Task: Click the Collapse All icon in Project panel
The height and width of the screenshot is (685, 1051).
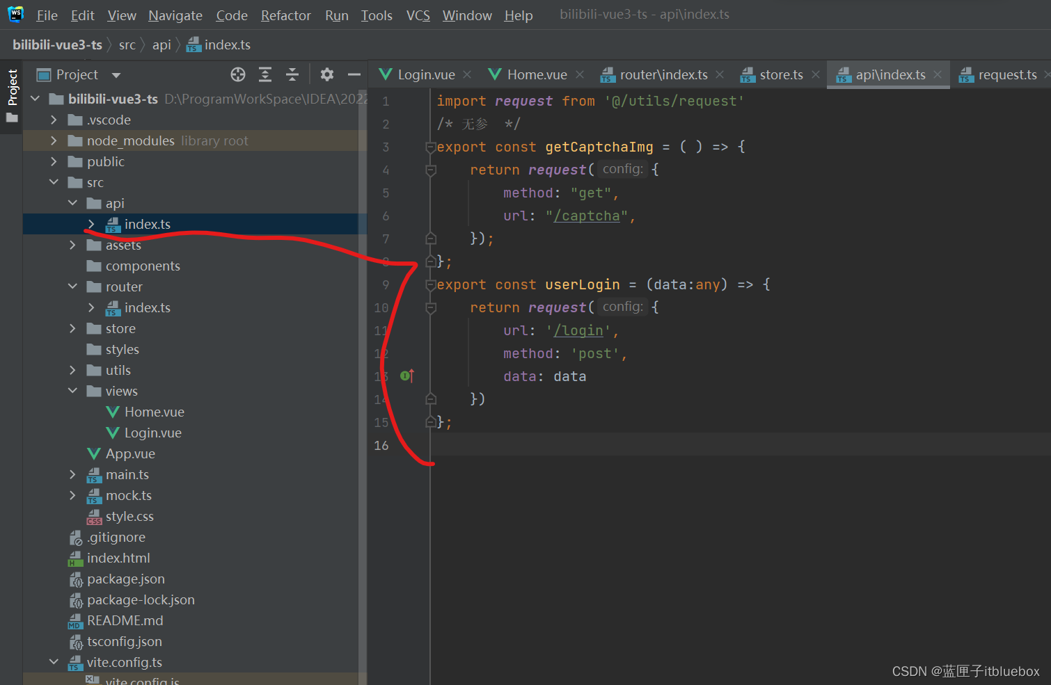Action: (x=292, y=74)
